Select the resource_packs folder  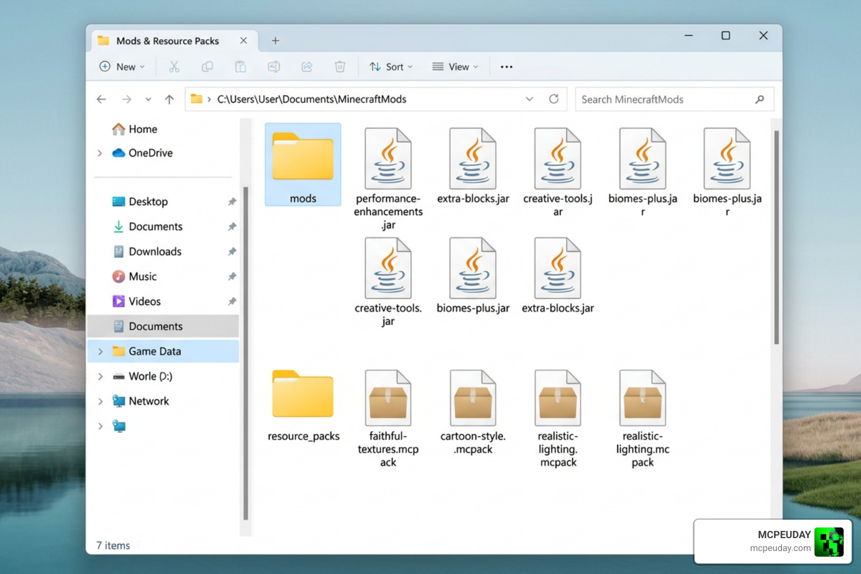coord(303,406)
